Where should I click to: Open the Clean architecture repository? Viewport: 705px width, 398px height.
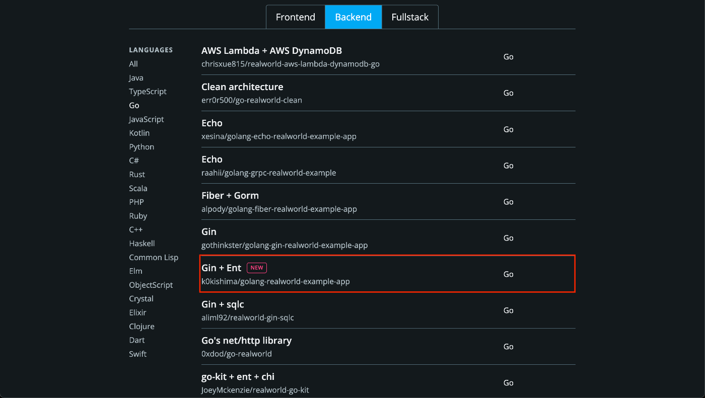pos(242,87)
